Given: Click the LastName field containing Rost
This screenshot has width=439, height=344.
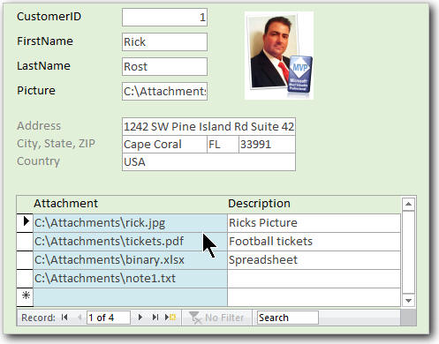Looking at the screenshot, I should point(164,66).
